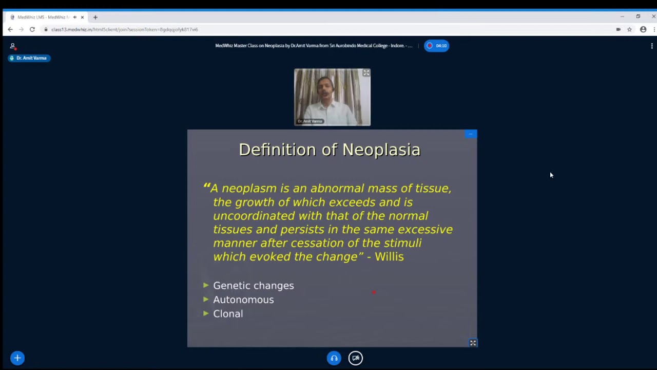Viewport: 657px width, 370px height.
Task: Click Dr. Amit Varma's webcam video
Action: pos(332,97)
